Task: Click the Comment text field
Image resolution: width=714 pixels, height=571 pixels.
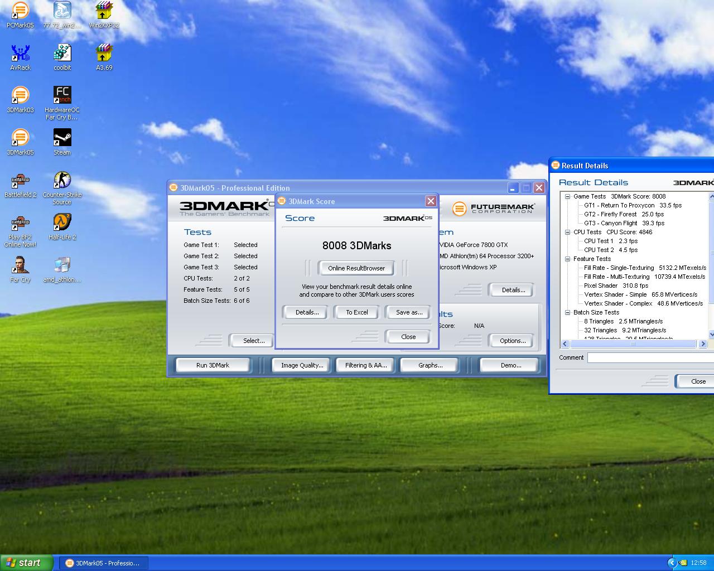Action: [650, 358]
